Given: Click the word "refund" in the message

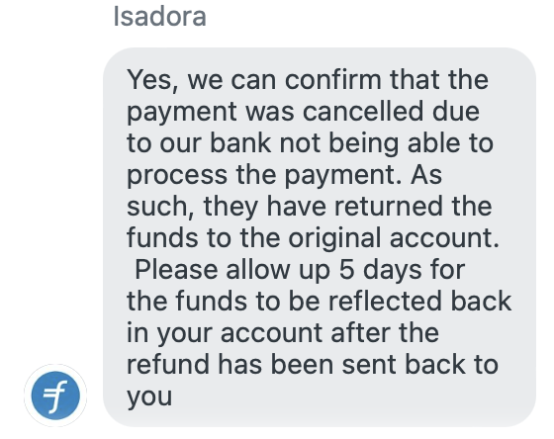Looking at the screenshot, I should pos(168,365).
